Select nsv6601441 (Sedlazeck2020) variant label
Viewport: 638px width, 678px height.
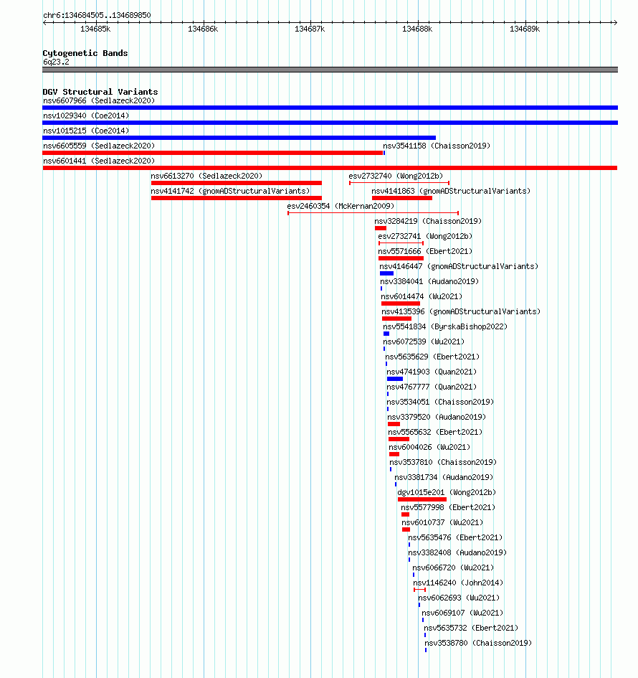click(x=99, y=161)
